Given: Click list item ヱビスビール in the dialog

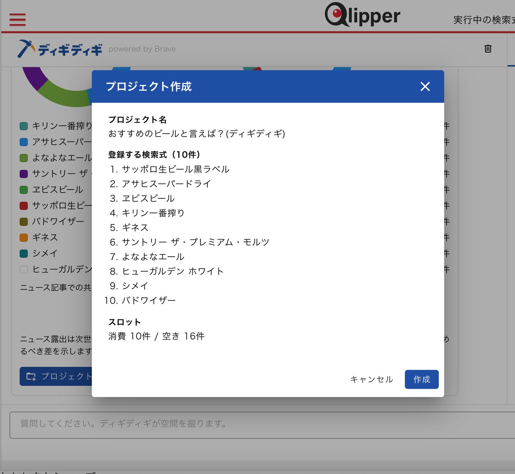Looking at the screenshot, I should click(148, 198).
